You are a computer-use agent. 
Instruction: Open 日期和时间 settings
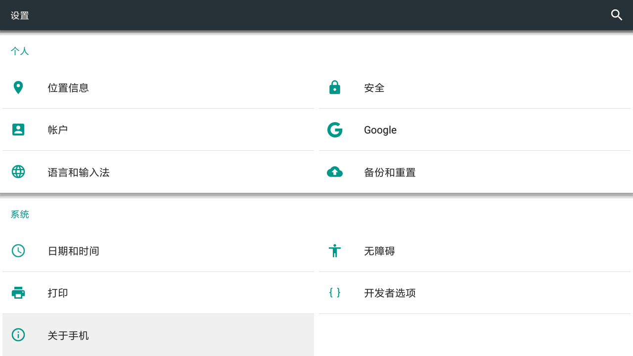pos(158,251)
